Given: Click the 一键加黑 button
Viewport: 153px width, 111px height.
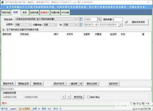Looking at the screenshot, I should (x=73, y=84).
